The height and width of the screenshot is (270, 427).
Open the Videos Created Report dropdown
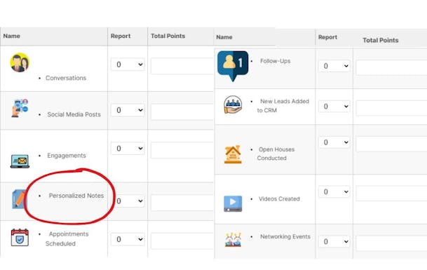point(334,192)
